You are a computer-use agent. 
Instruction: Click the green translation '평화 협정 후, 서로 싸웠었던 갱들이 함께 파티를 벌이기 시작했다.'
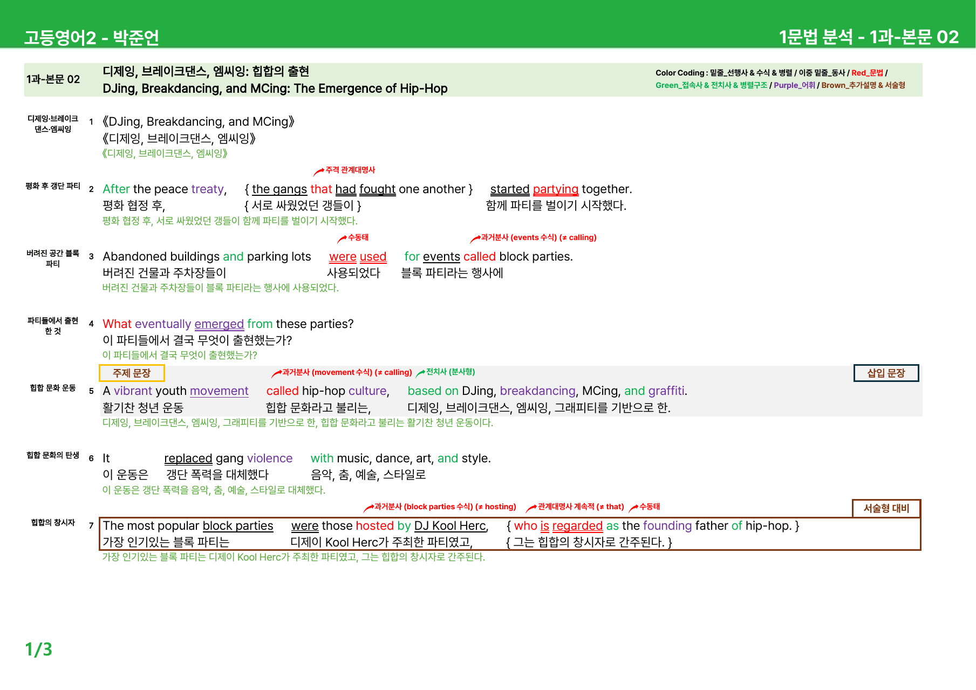pos(230,221)
